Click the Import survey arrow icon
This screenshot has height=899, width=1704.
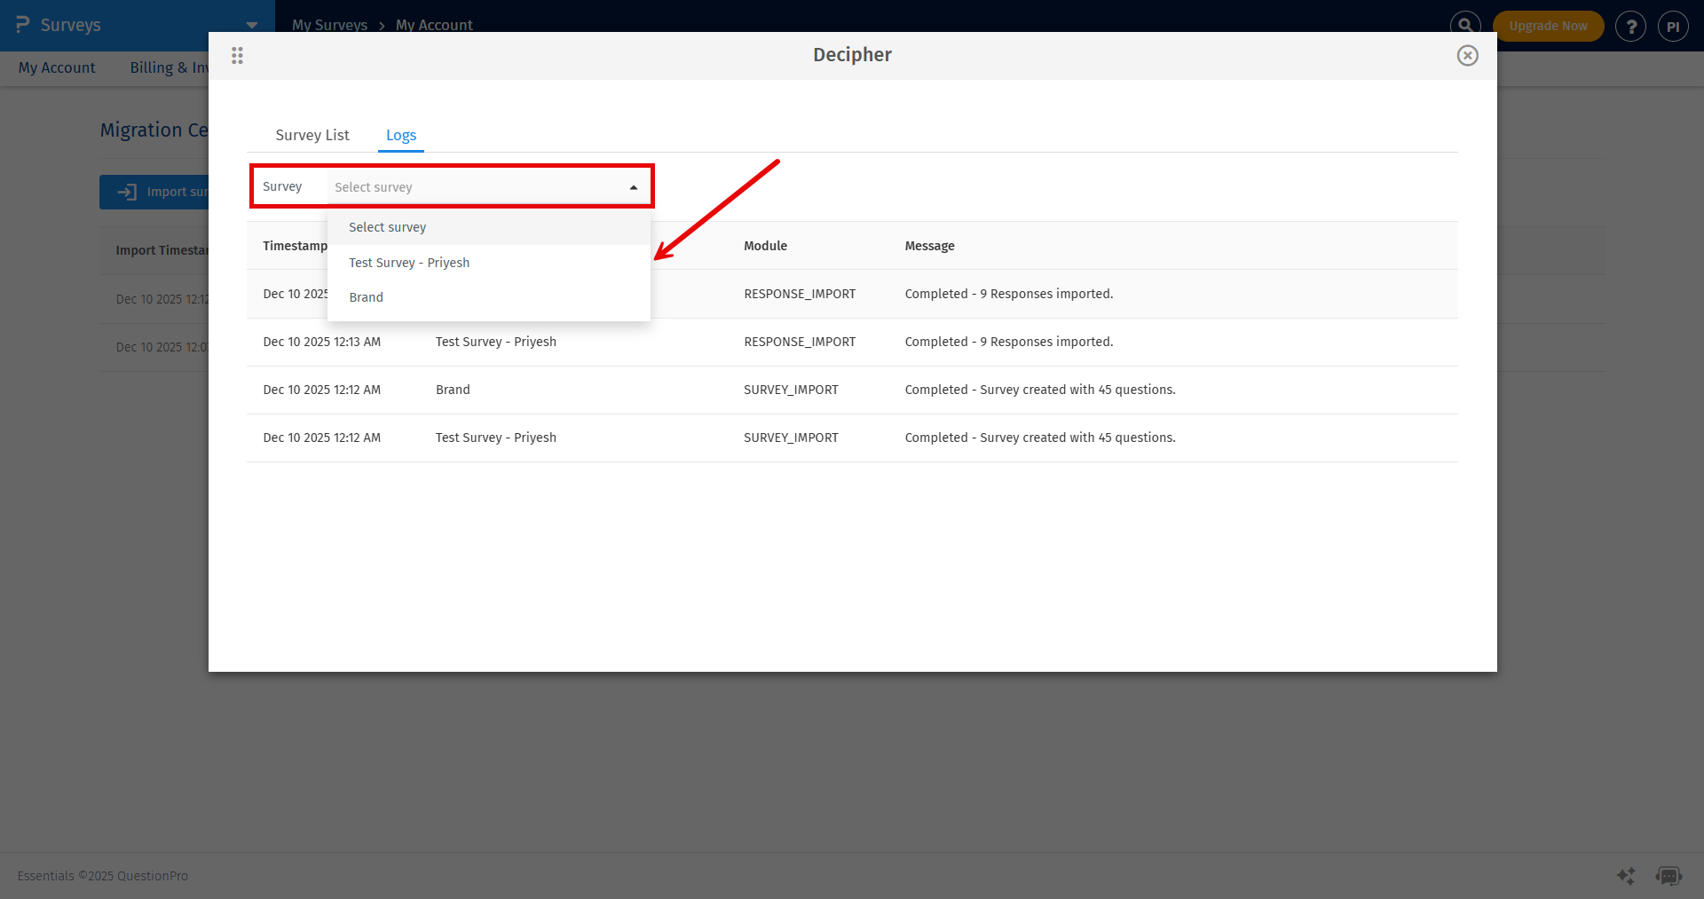pyautogui.click(x=127, y=192)
